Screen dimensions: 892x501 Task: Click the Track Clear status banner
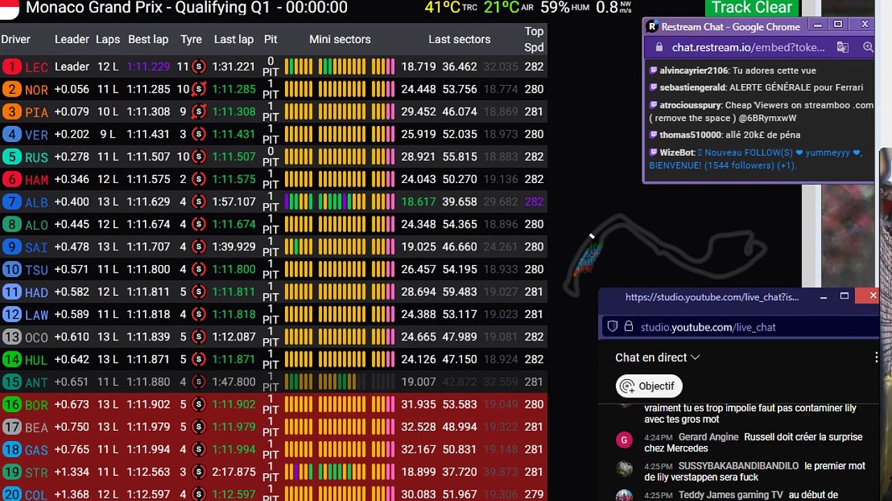[751, 8]
